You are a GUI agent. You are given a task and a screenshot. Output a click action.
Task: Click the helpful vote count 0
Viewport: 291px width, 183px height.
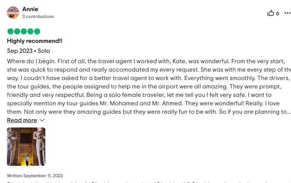(278, 14)
